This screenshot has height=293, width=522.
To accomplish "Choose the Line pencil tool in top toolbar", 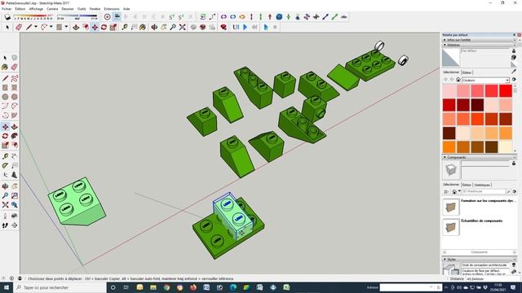I will [x=29, y=27].
